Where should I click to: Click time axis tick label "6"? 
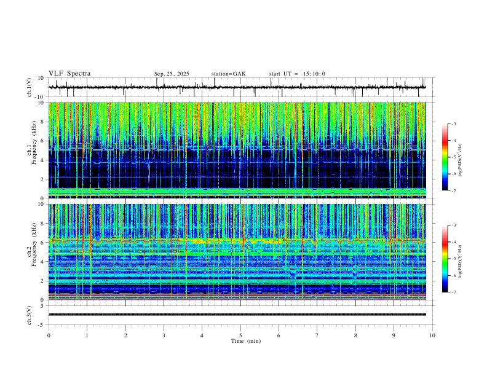coord(279,335)
